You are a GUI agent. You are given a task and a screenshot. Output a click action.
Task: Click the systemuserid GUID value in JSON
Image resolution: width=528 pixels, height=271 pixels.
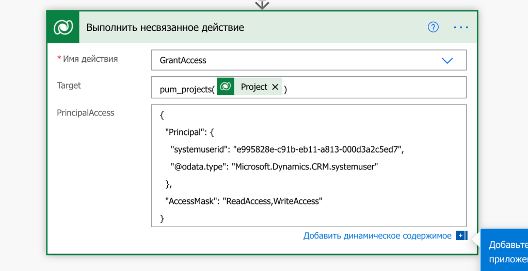317,149
